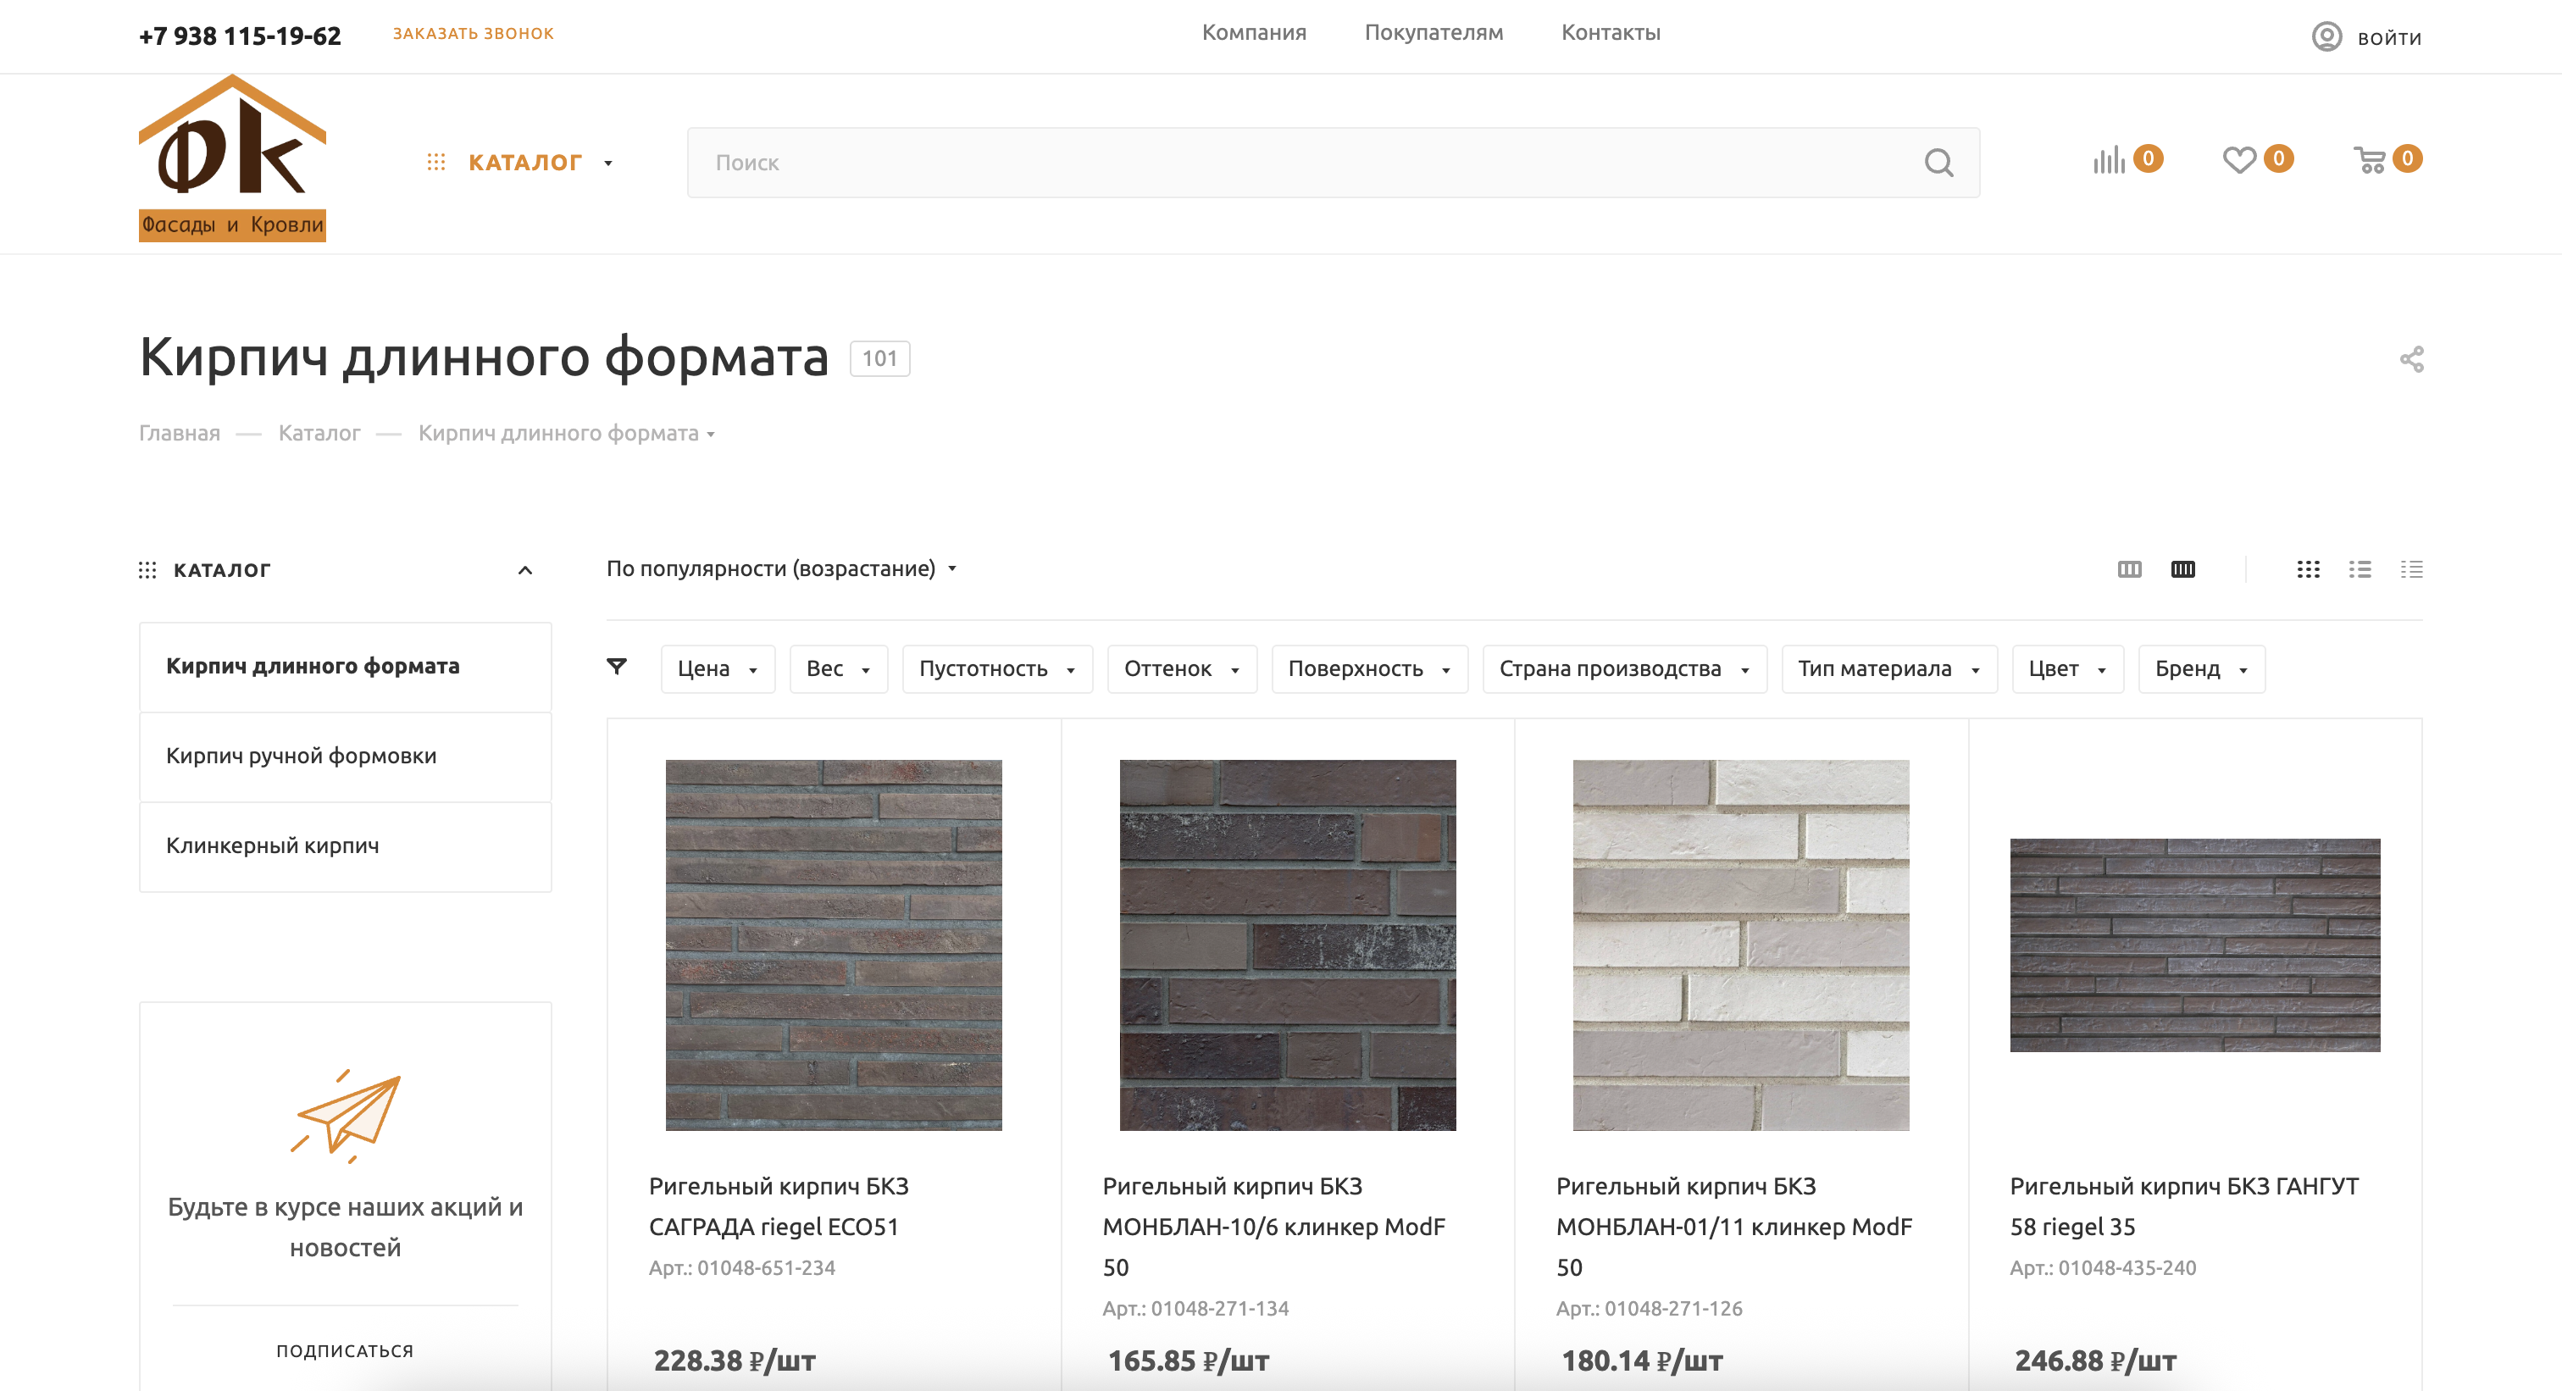
Task: Open the Контакты menu item
Action: click(x=1611, y=33)
